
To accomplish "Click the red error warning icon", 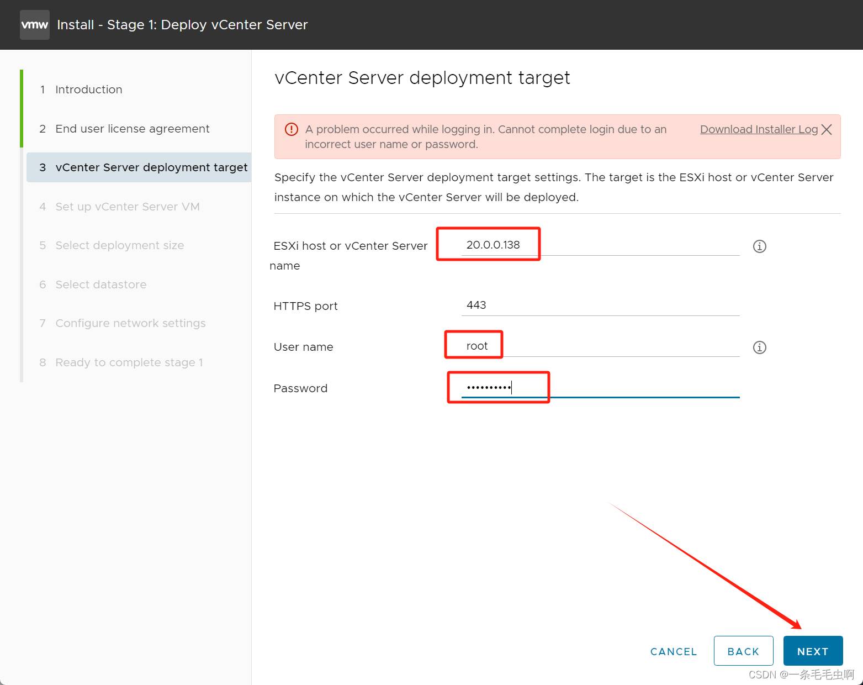I will 291,130.
